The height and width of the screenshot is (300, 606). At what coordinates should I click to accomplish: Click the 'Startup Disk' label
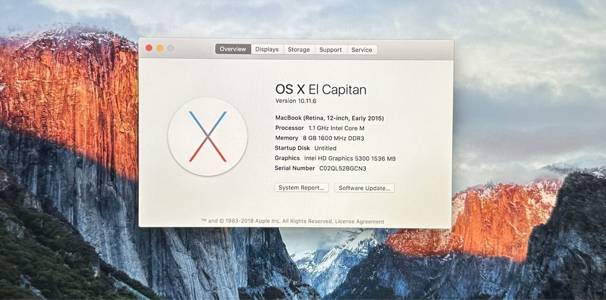[292, 148]
